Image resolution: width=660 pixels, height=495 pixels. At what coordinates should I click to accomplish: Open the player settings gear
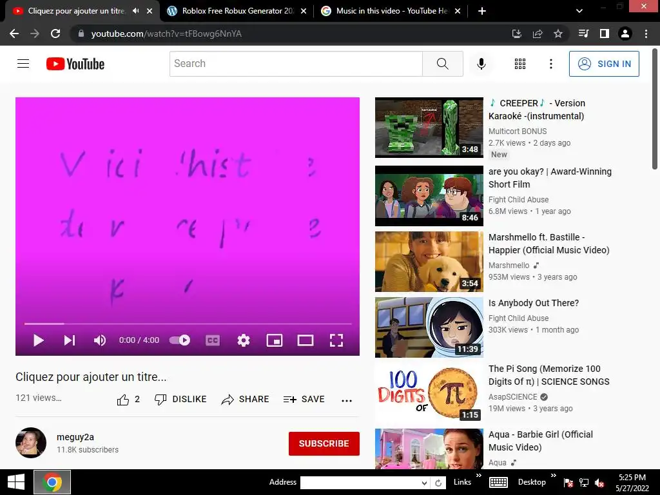tap(243, 340)
